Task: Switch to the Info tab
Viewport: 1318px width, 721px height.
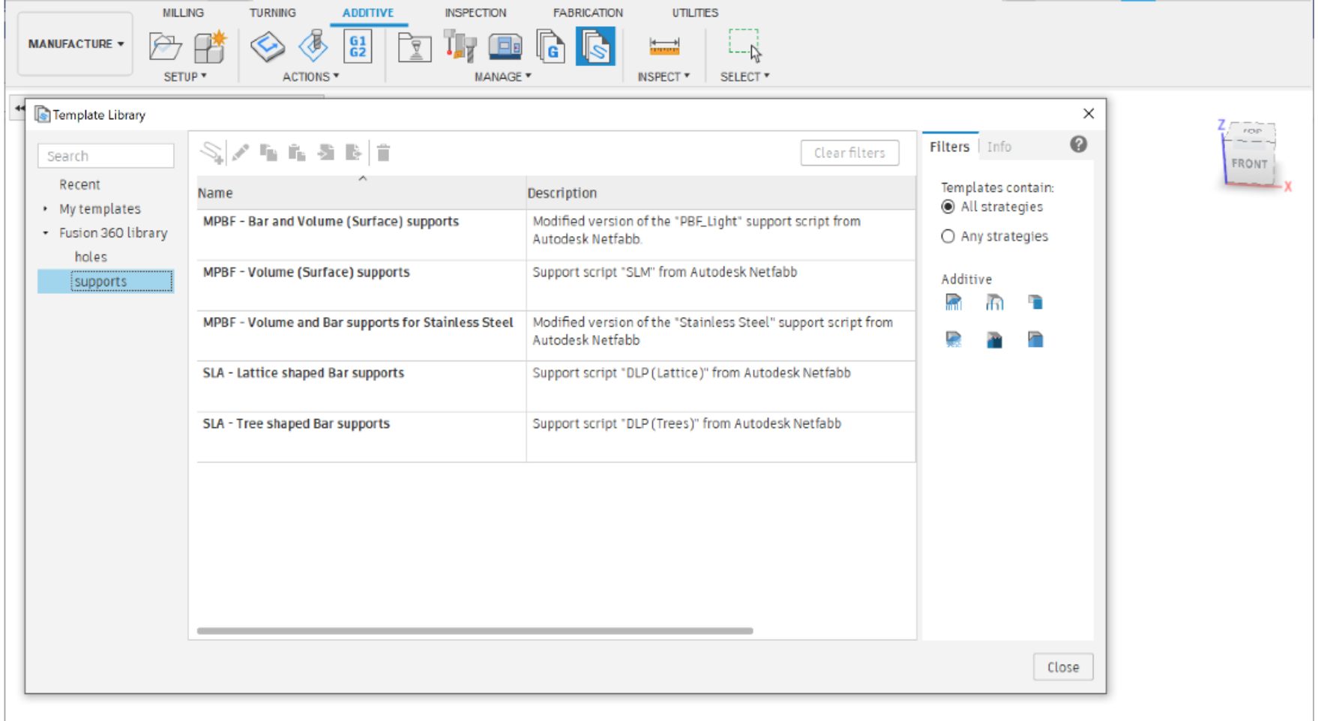Action: (999, 147)
